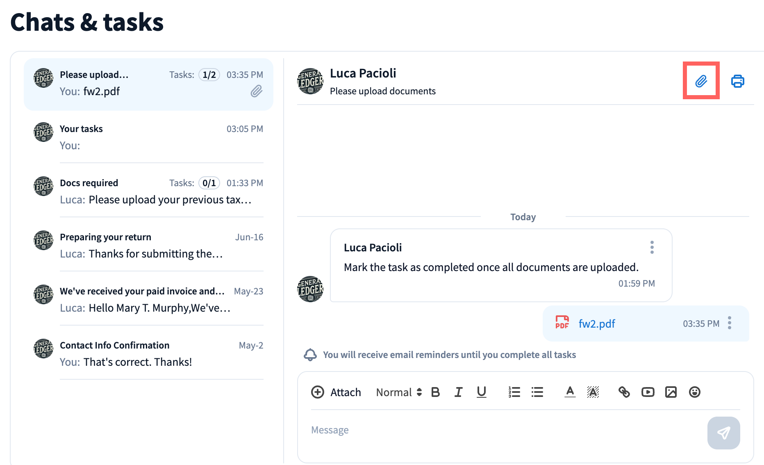
Task: Open the numbered list formatting option
Action: tap(514, 392)
